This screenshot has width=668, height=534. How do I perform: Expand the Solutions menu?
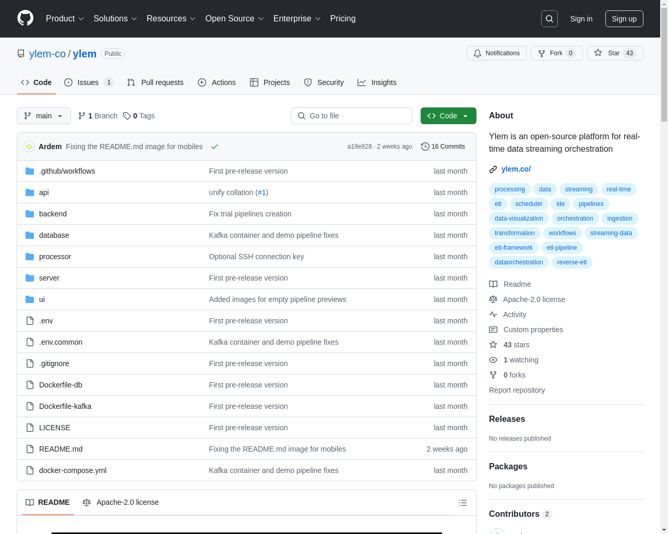pos(115,19)
